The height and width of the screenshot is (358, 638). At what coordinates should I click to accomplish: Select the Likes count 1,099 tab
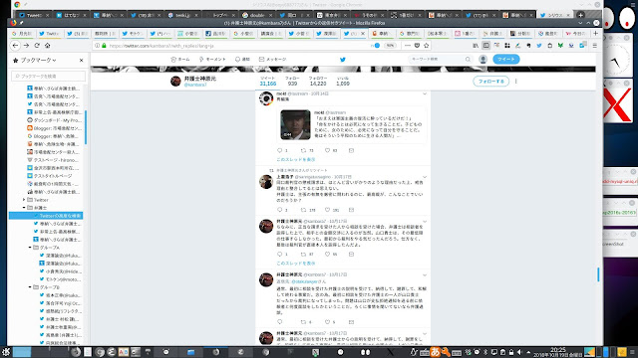coord(343,82)
